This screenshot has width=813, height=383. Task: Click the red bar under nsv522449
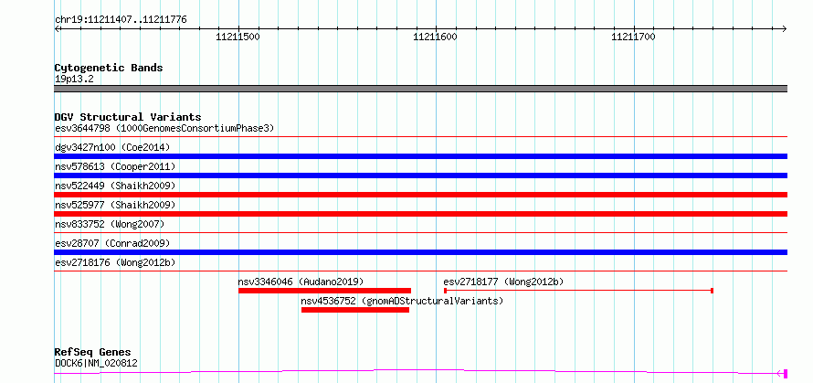(420, 195)
